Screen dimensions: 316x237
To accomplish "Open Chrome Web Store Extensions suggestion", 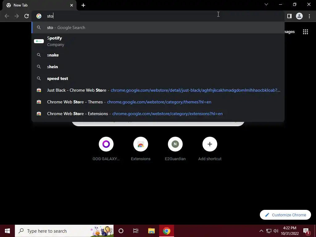I will click(x=158, y=114).
